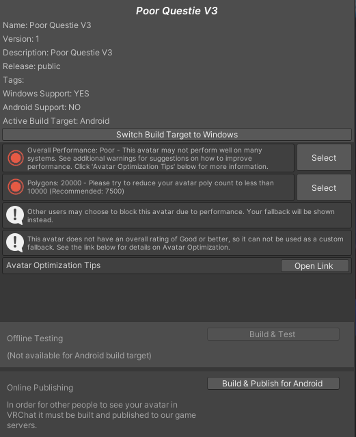Screen dimensions: 356x437
Task: Open Link for Avatar Optimization Tips
Action: 315,266
